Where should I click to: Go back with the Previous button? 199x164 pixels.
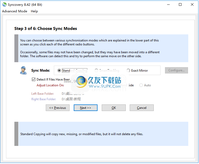pos(58,108)
